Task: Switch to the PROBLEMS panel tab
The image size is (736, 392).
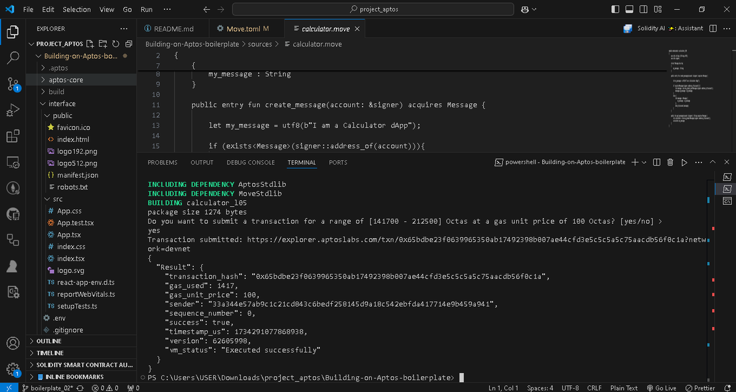Action: pos(163,163)
